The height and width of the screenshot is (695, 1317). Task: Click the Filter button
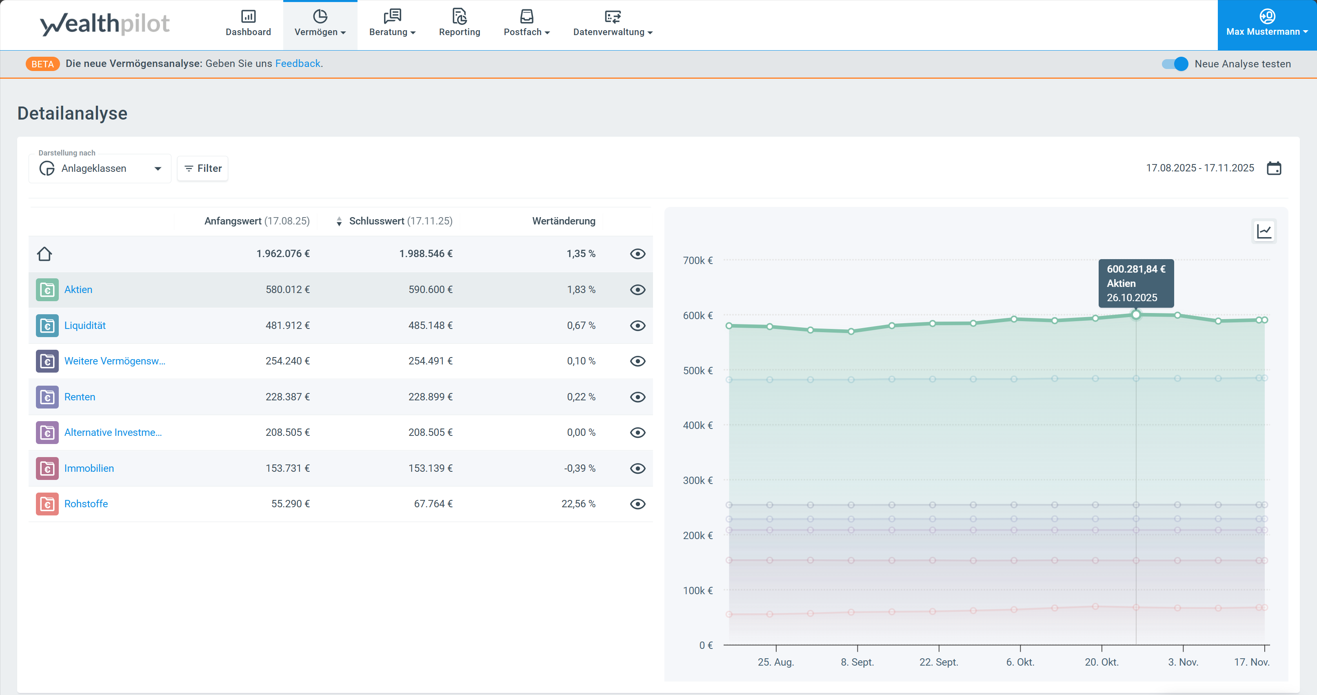tap(202, 168)
